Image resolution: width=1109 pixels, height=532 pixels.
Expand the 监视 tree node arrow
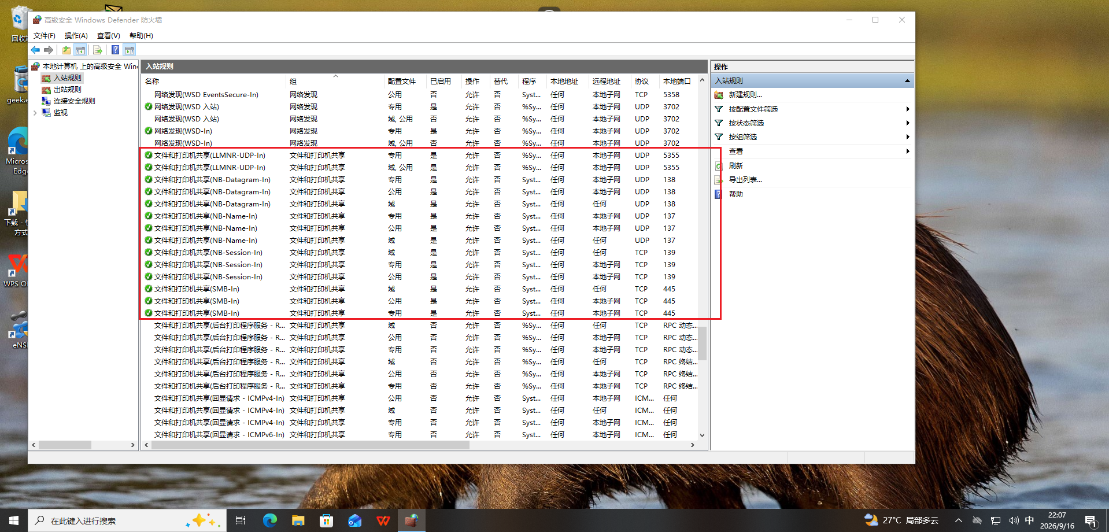pos(35,113)
